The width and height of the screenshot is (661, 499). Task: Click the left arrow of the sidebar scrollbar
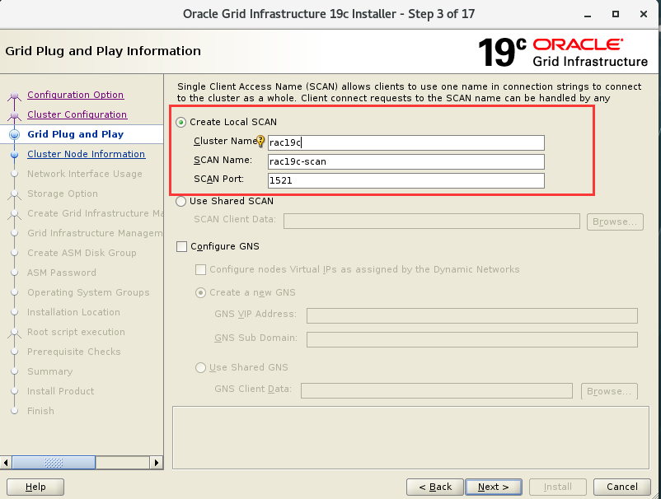click(x=6, y=463)
